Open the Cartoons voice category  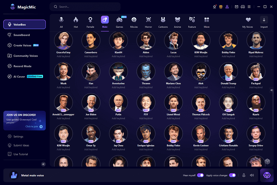coord(163,22)
